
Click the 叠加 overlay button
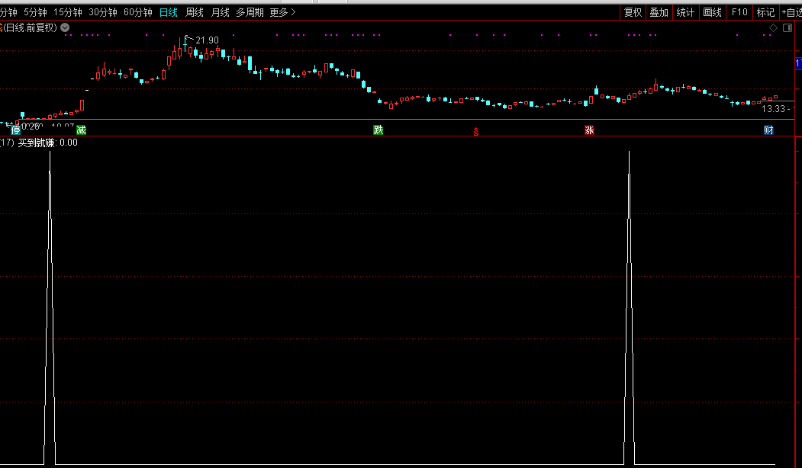coord(659,12)
